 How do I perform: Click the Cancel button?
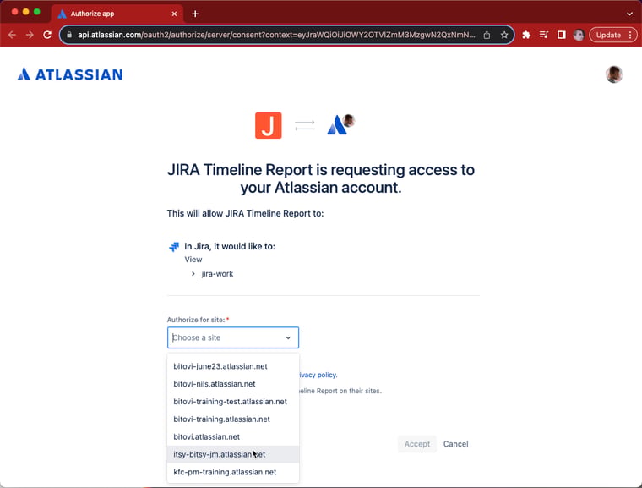[x=455, y=444]
